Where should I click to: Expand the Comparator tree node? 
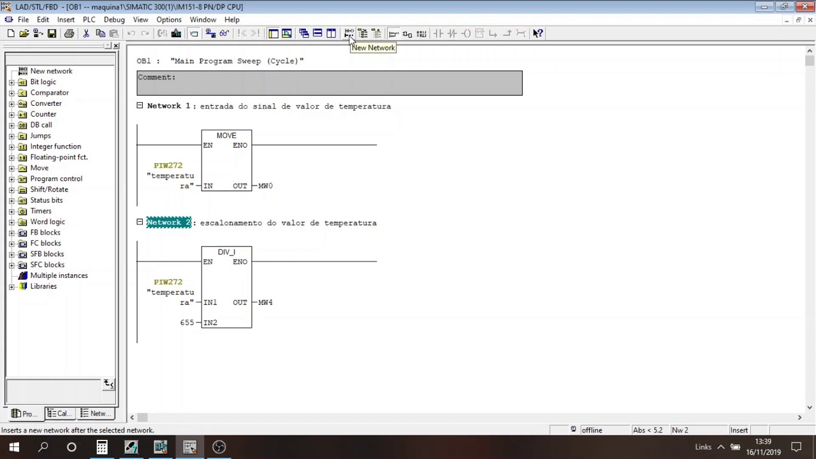pos(11,93)
